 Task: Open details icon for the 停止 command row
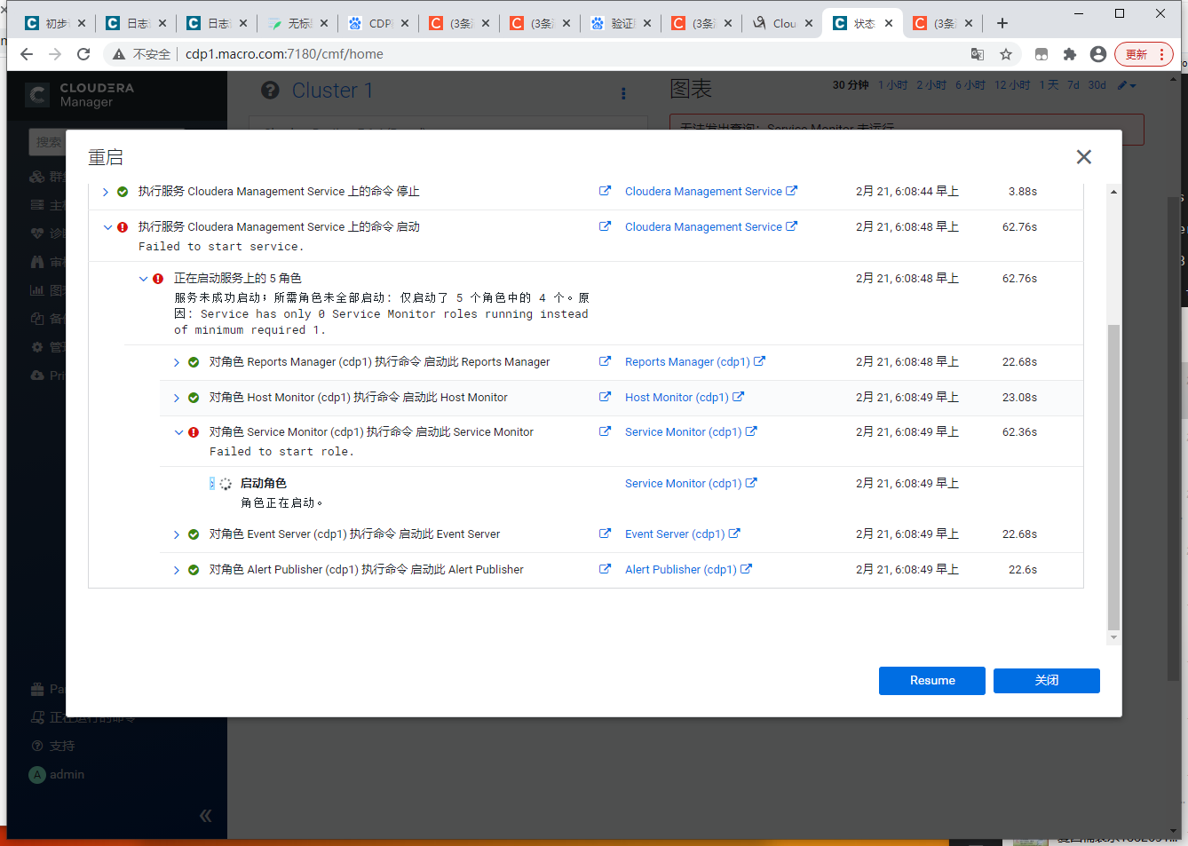point(605,191)
